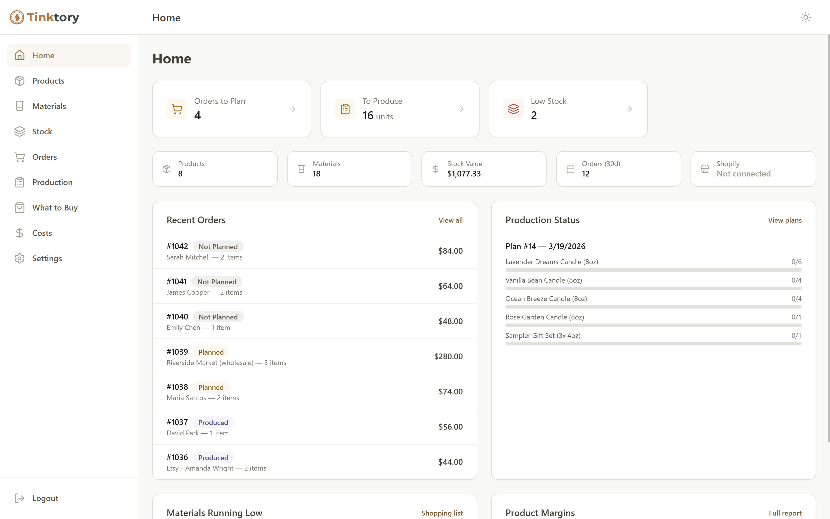Expand the To Produce card arrow
The width and height of the screenshot is (830, 519).
[461, 109]
